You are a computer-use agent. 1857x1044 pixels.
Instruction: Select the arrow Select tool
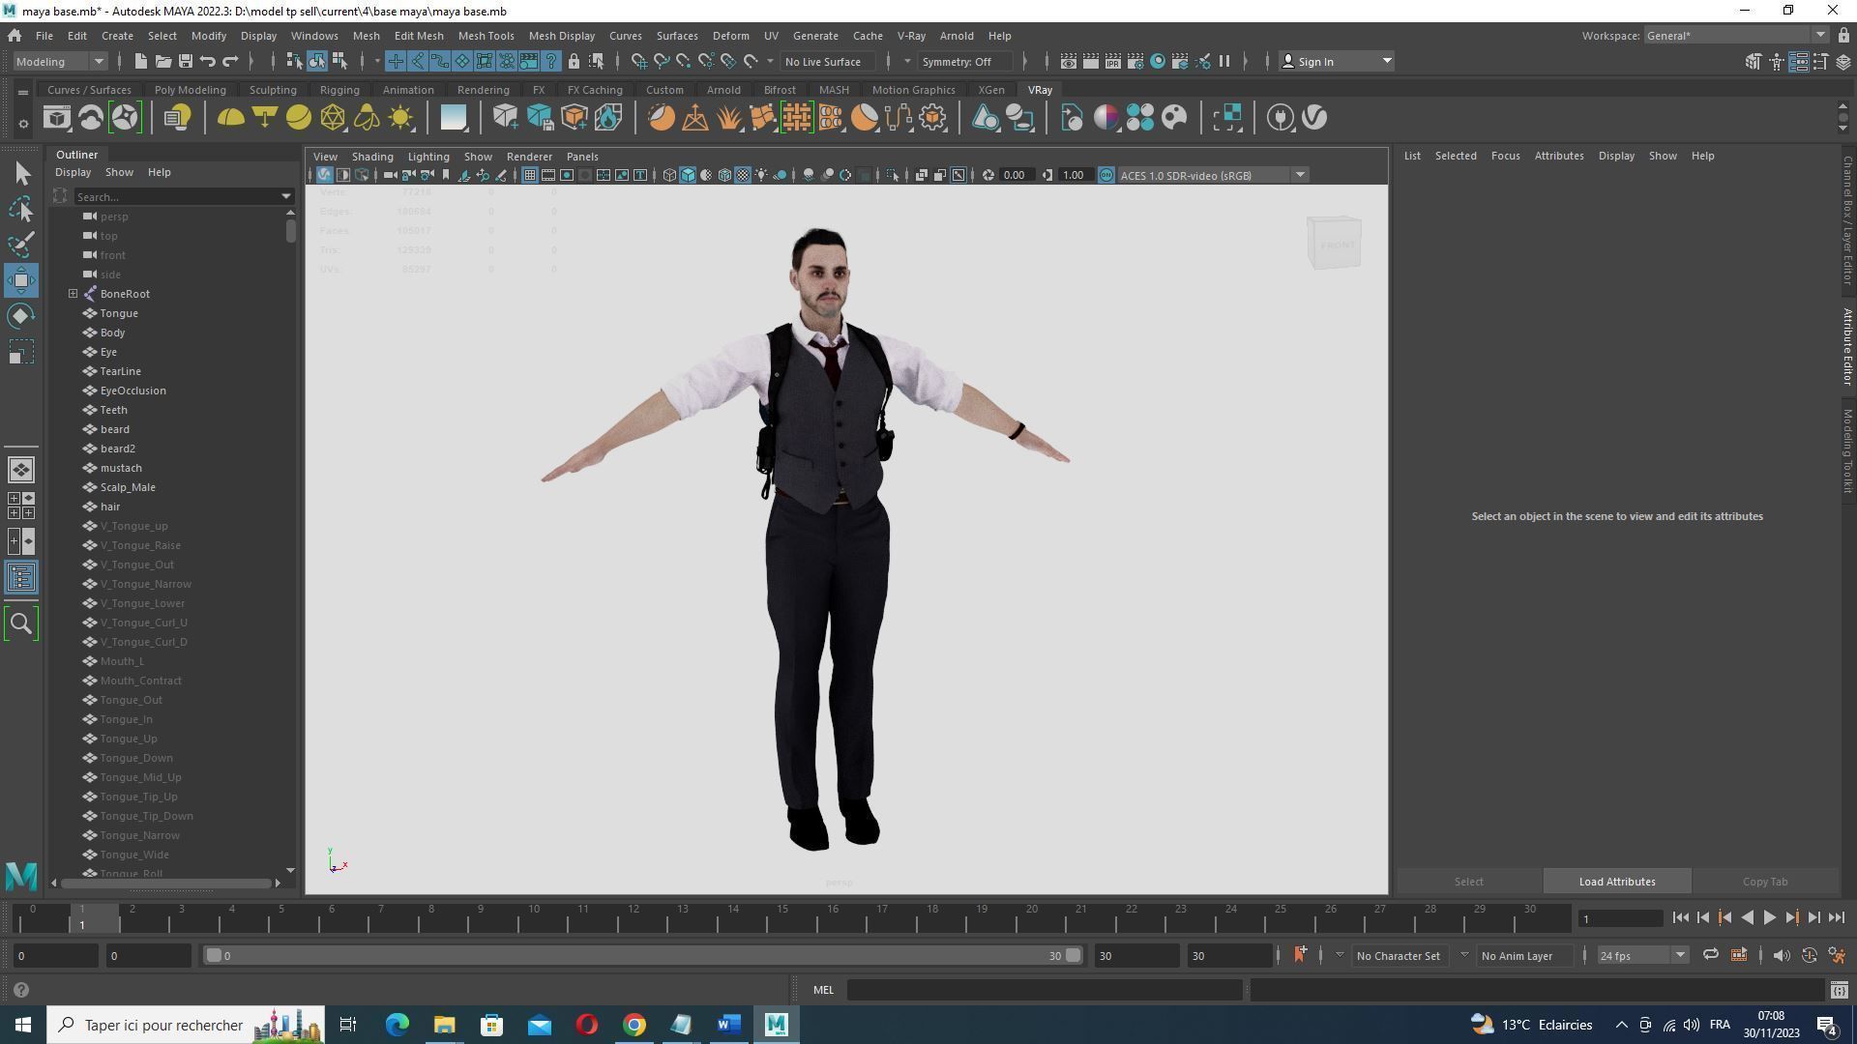pyautogui.click(x=21, y=173)
